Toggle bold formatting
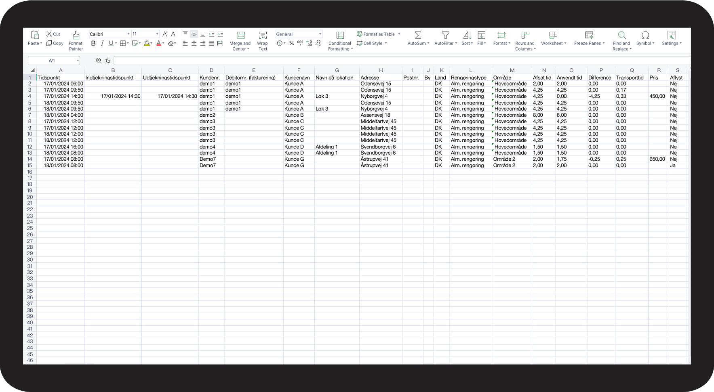Screen dimensions: 714x392 [93, 43]
